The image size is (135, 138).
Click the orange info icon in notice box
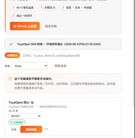10,79
